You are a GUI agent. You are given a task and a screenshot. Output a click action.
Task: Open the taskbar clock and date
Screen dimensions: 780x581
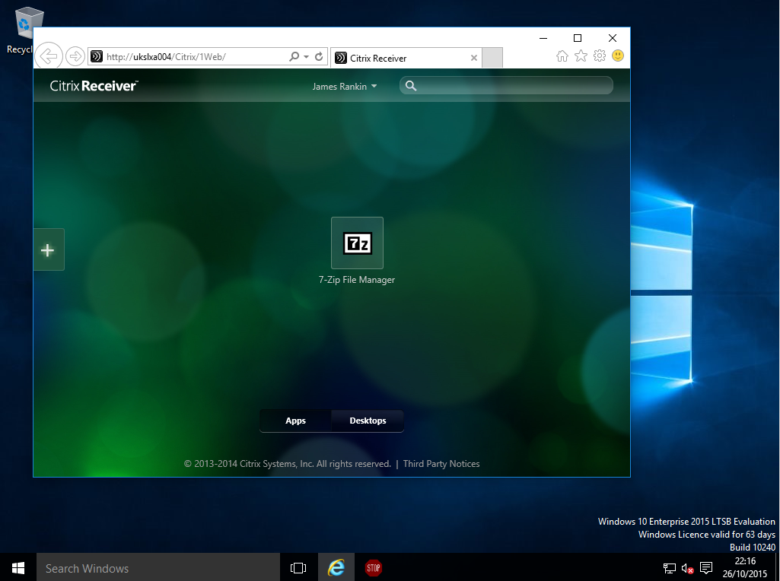(x=745, y=567)
